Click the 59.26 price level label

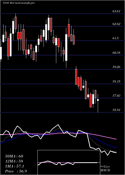click(x=116, y=67)
